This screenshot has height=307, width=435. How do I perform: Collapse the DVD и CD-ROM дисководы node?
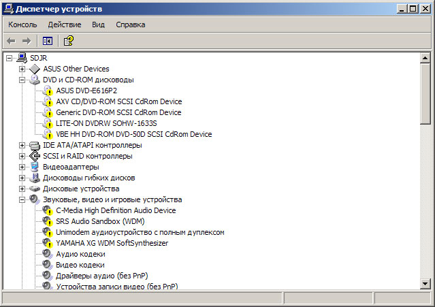click(x=22, y=80)
